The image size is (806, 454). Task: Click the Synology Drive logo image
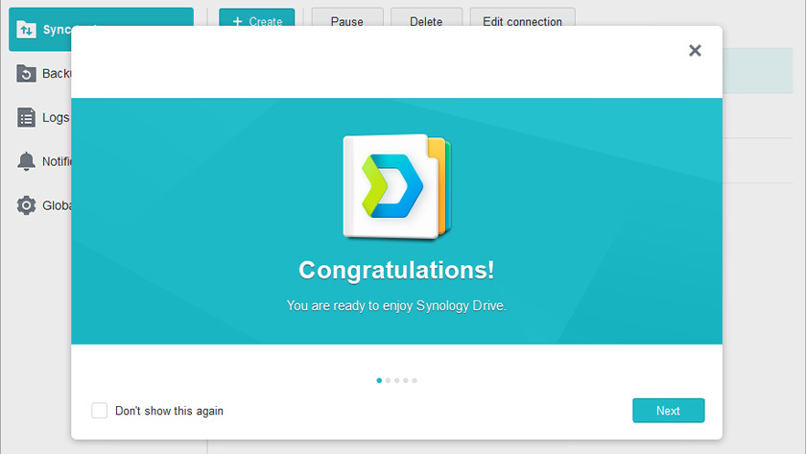[x=396, y=186]
